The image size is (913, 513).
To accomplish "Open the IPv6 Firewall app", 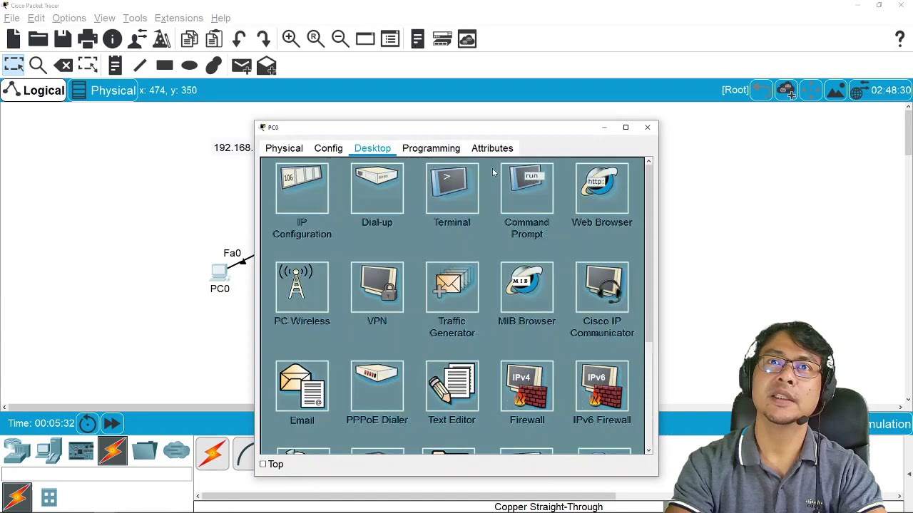I will pos(601,386).
